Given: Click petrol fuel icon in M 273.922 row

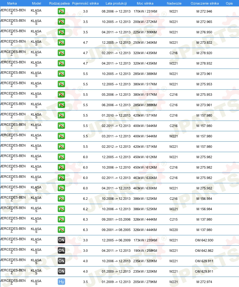Looking at the screenshot, I should pyautogui.click(x=61, y=43).
